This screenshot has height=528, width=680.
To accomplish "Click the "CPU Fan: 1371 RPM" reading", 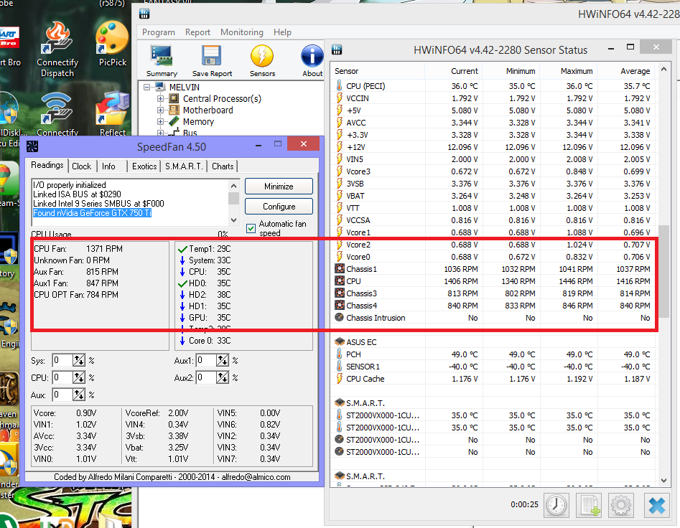I will click(x=78, y=249).
